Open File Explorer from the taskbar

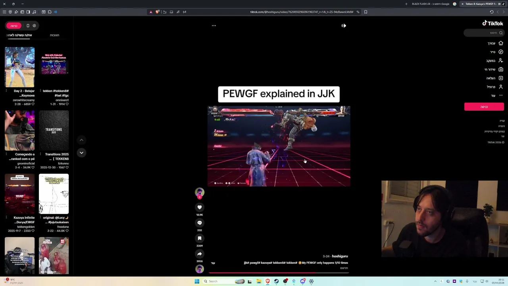click(259, 281)
